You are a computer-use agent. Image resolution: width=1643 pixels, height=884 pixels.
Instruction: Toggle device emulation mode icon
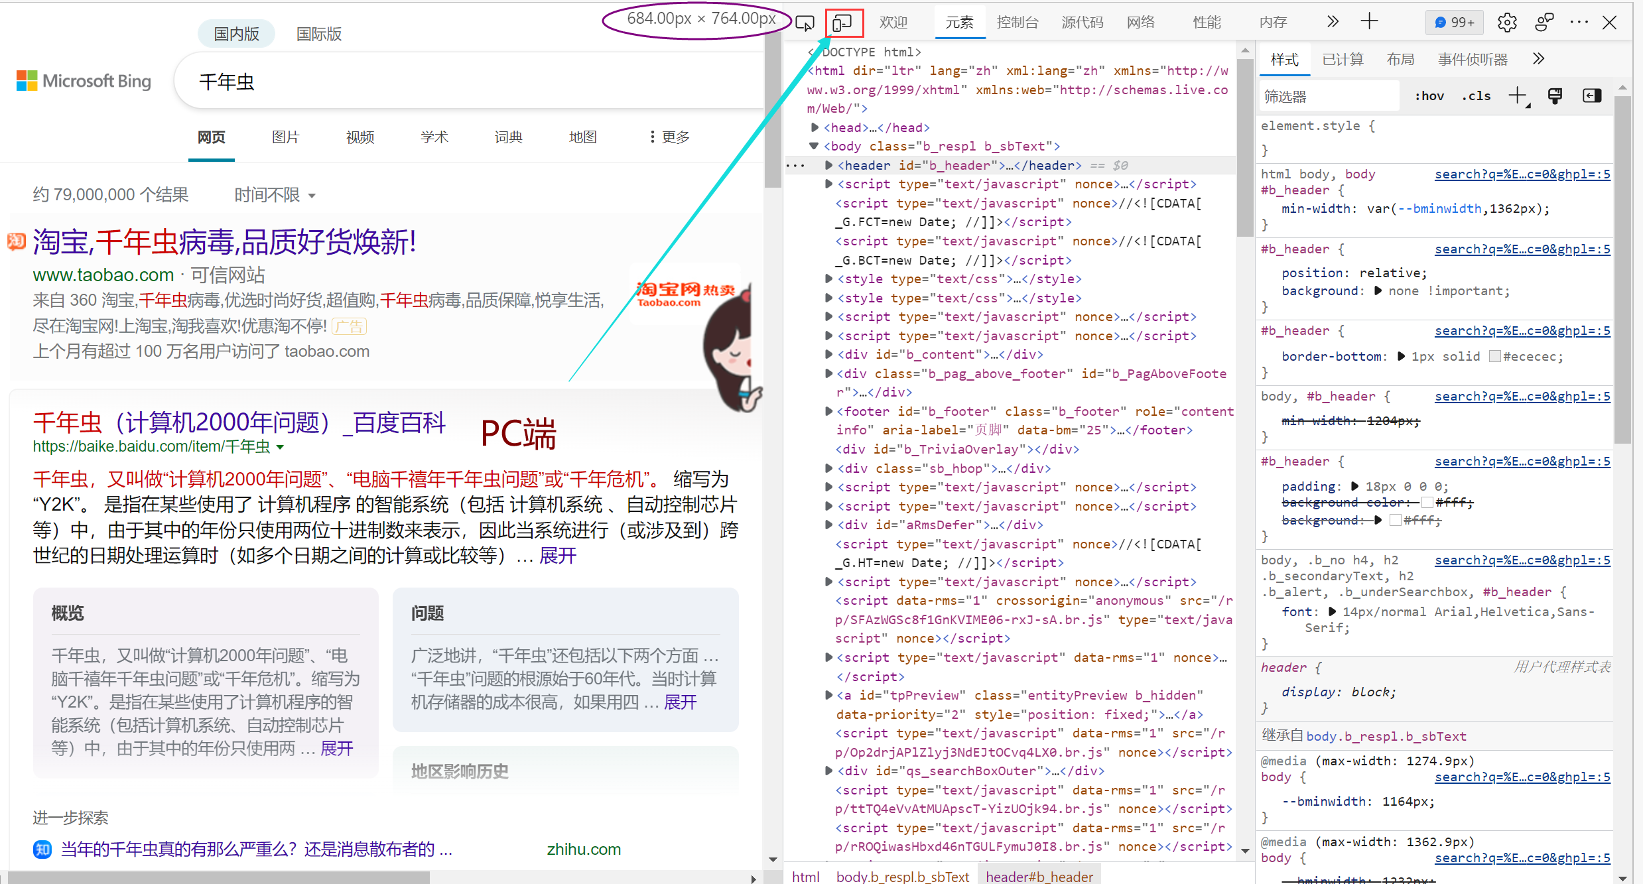[843, 23]
